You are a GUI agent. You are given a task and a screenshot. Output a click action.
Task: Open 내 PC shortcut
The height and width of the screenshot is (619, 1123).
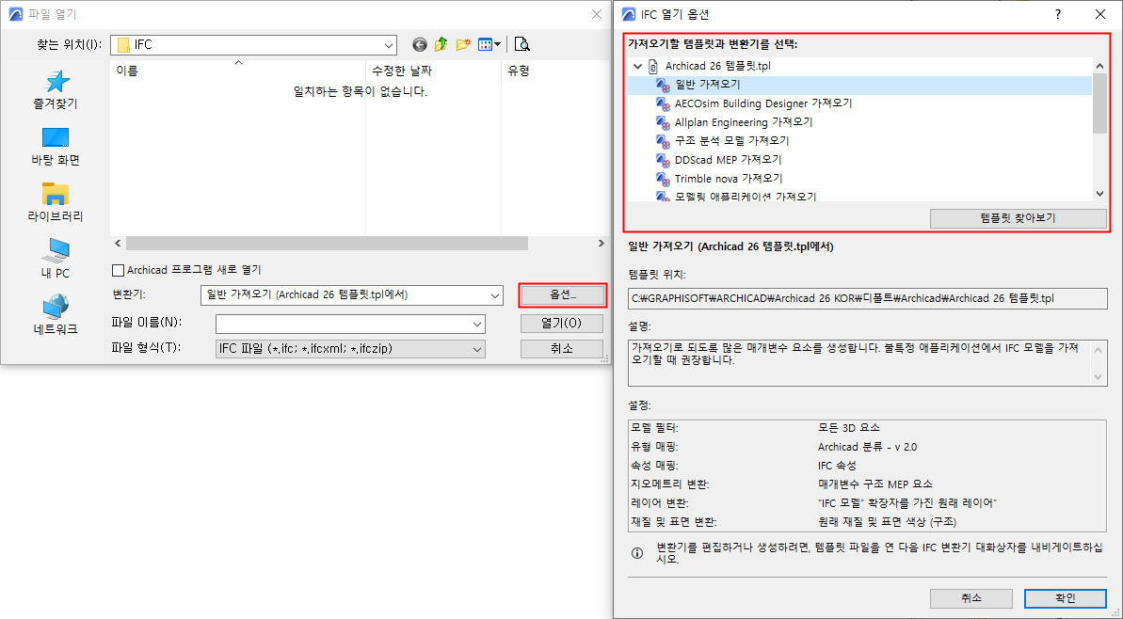pyautogui.click(x=56, y=259)
